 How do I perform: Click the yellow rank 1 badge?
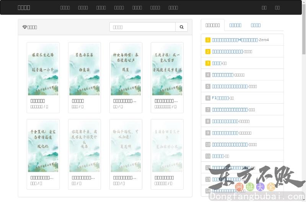point(208,40)
